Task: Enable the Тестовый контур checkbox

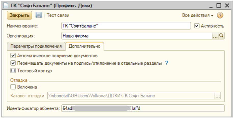Action: pyautogui.click(x=13, y=71)
